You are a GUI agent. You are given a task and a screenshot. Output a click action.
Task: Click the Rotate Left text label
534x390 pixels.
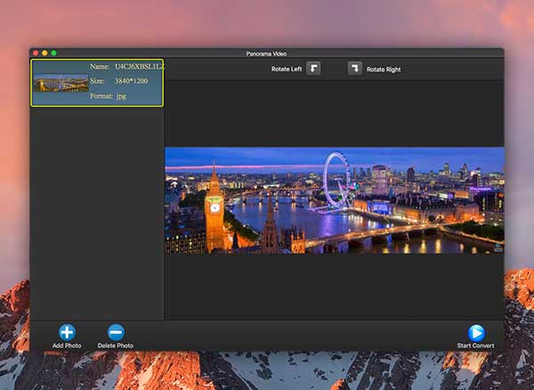[287, 69]
